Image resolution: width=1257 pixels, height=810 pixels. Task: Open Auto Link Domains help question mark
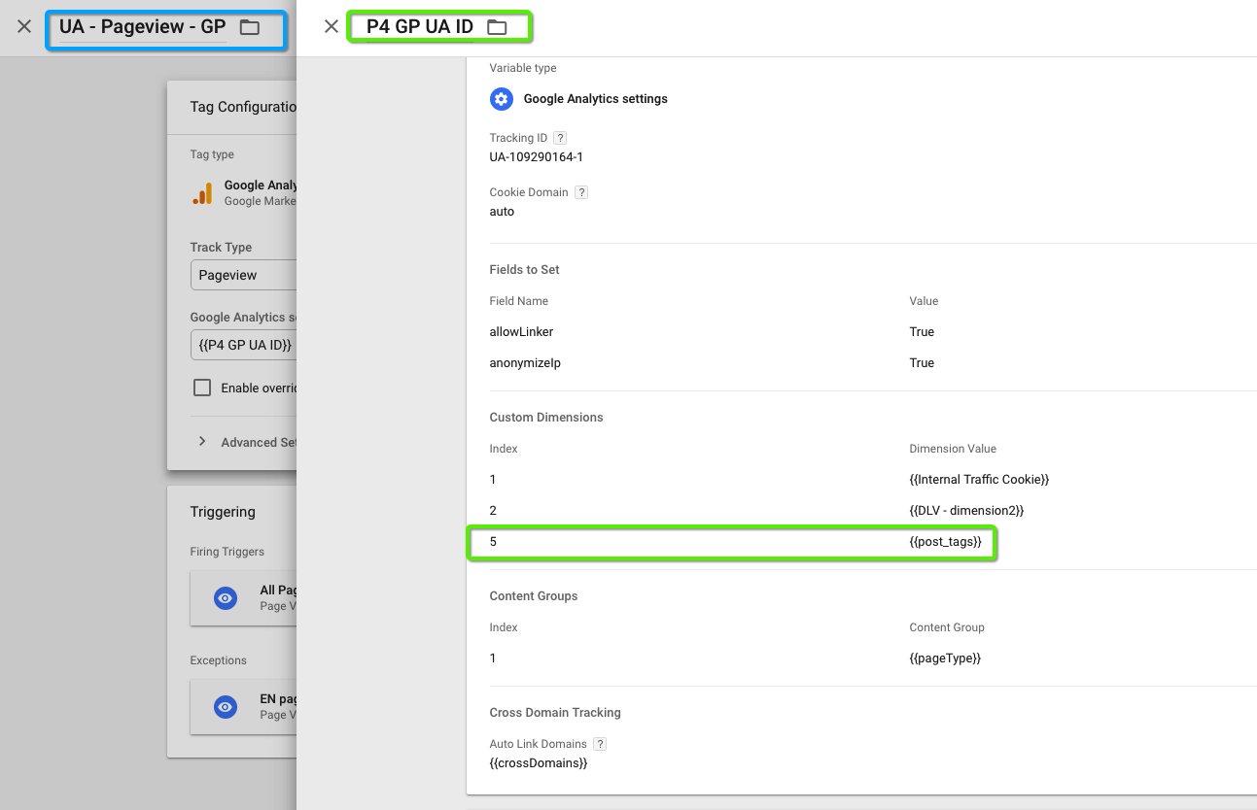[x=600, y=744]
